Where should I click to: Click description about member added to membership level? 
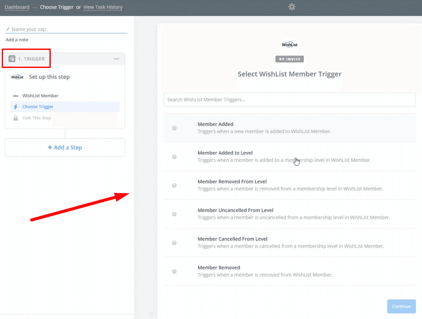click(284, 160)
